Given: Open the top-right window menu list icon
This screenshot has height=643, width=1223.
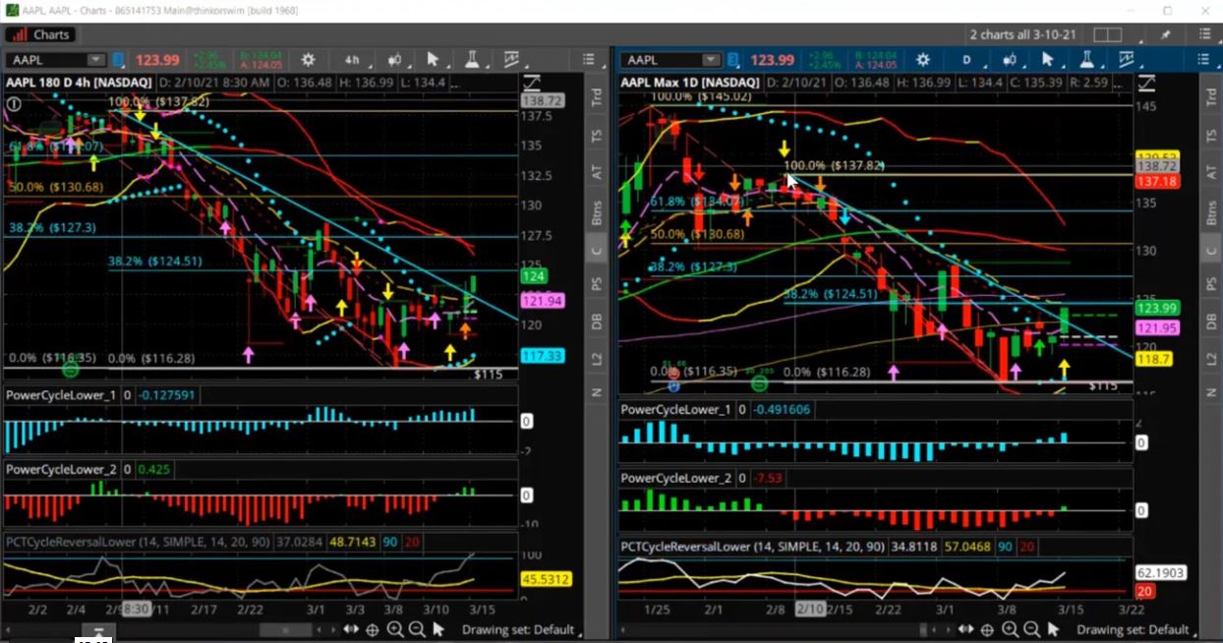Looking at the screenshot, I should [x=1204, y=35].
